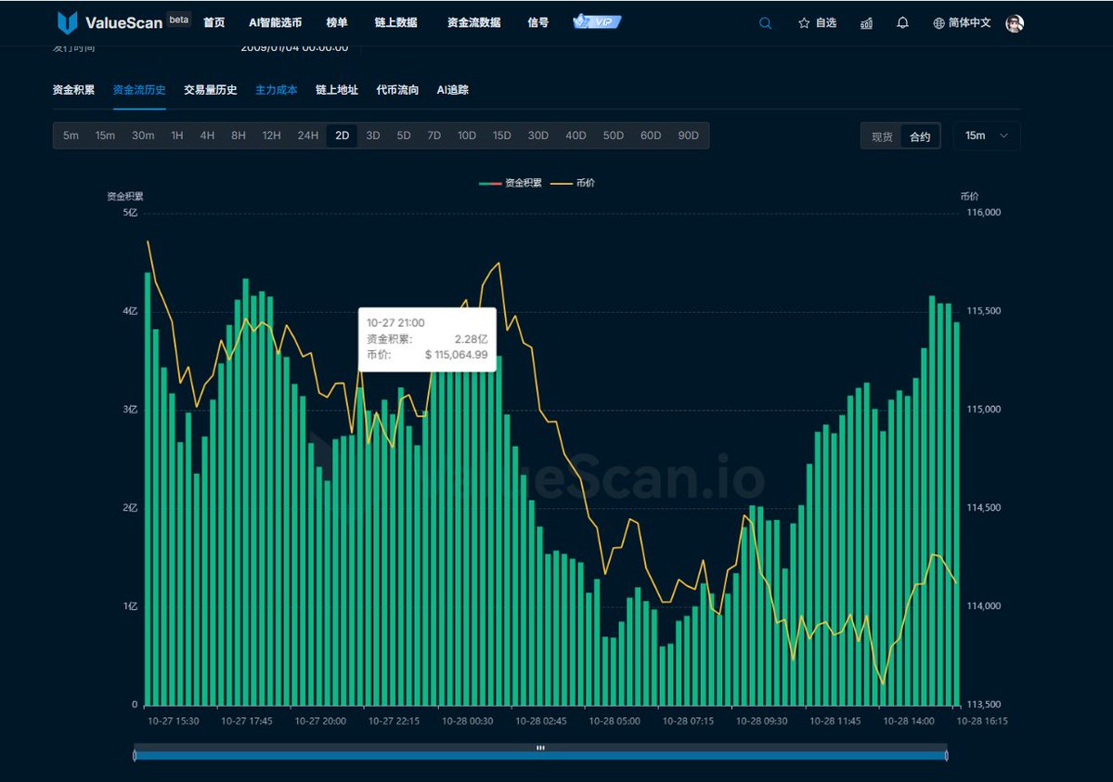This screenshot has width=1113, height=782.
Task: Open the 资金流数据 navigation menu
Action: tap(473, 22)
